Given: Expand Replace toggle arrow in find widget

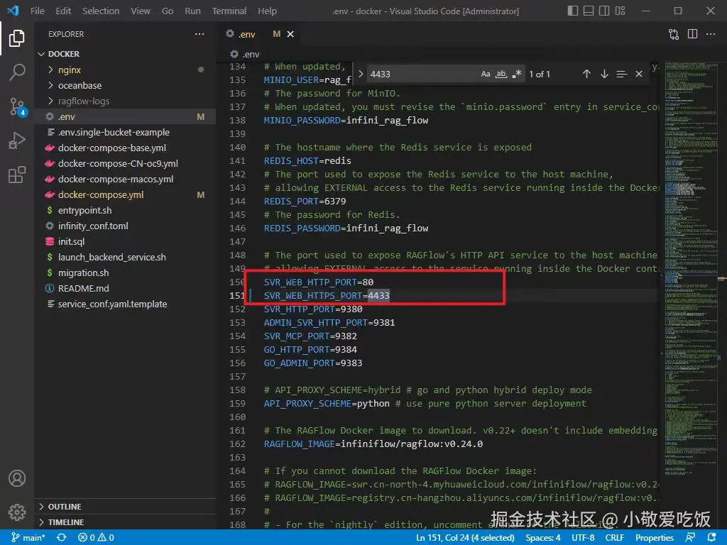Looking at the screenshot, I should pyautogui.click(x=361, y=74).
